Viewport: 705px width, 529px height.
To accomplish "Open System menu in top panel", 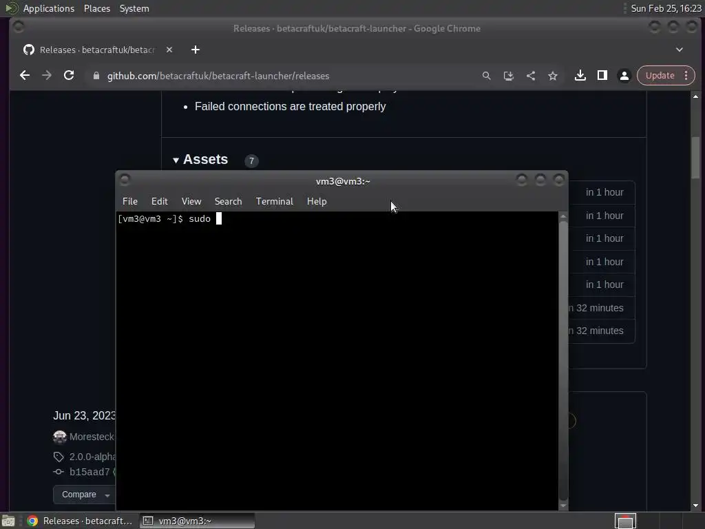I will [134, 8].
